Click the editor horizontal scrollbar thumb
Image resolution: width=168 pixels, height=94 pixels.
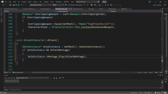click(76, 72)
